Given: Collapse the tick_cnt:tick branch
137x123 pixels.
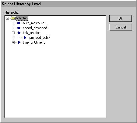Looking at the screenshot, I should (13, 33).
